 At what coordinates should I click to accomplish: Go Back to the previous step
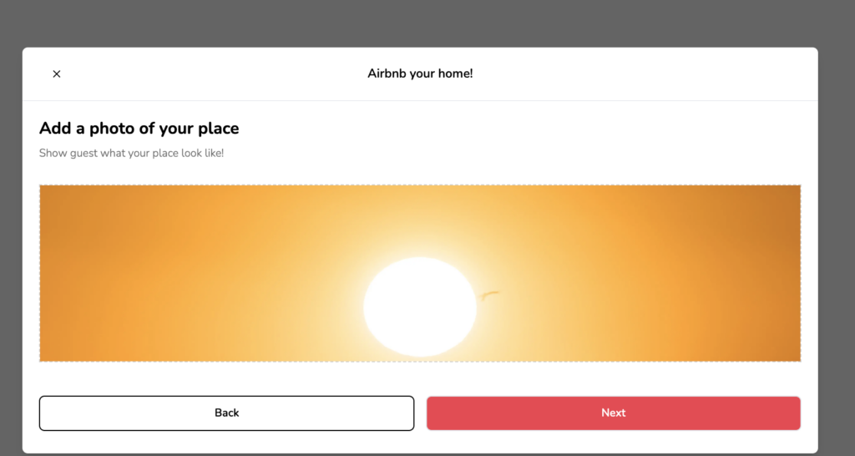point(226,413)
